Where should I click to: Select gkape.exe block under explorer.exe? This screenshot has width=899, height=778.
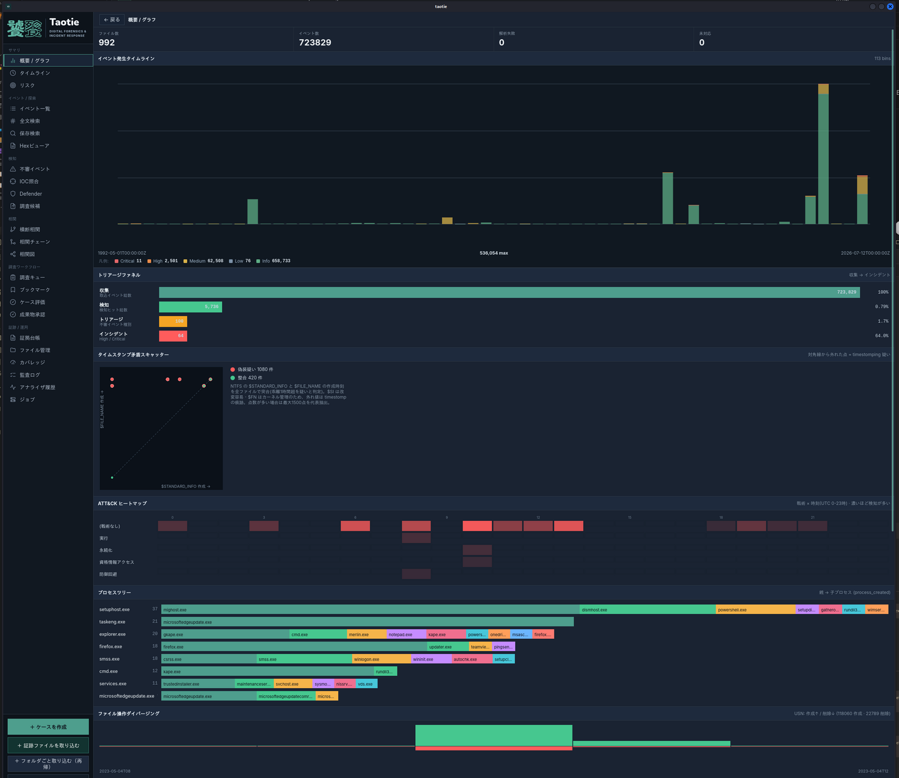(225, 634)
